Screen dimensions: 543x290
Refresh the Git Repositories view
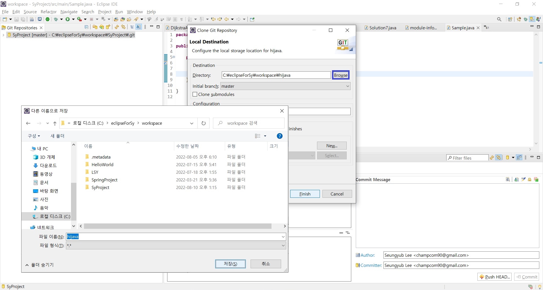pos(117,27)
